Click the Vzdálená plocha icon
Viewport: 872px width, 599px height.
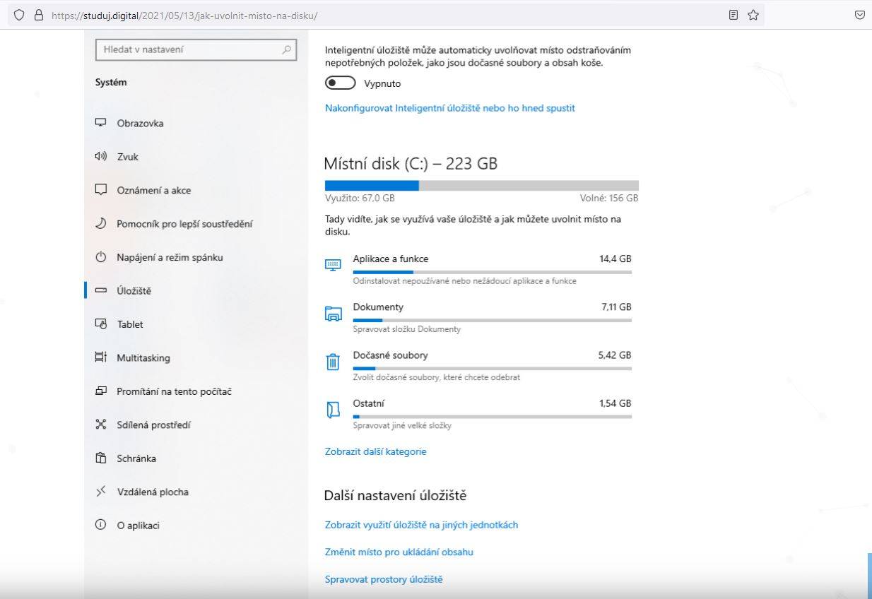[x=100, y=492]
